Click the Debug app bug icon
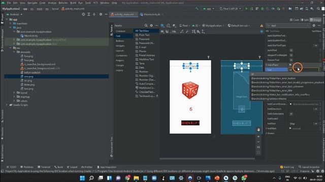The height and width of the screenshot is (182, 325). click(x=263, y=9)
